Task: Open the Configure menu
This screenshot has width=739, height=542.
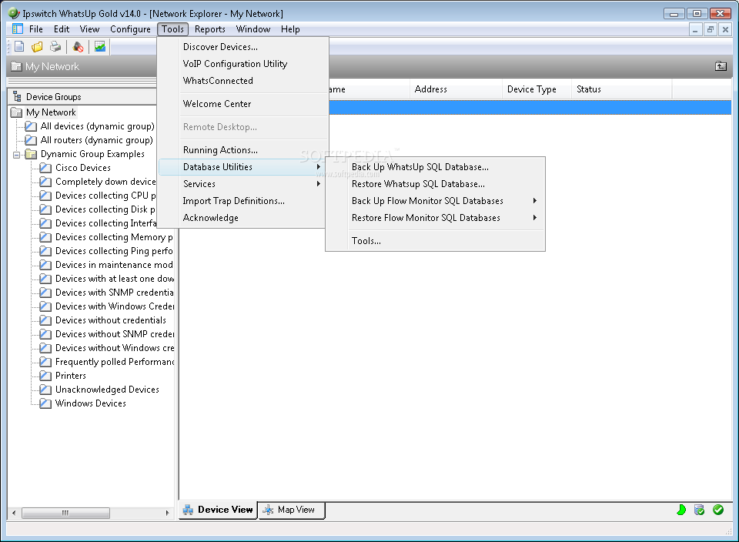Action: click(x=130, y=29)
